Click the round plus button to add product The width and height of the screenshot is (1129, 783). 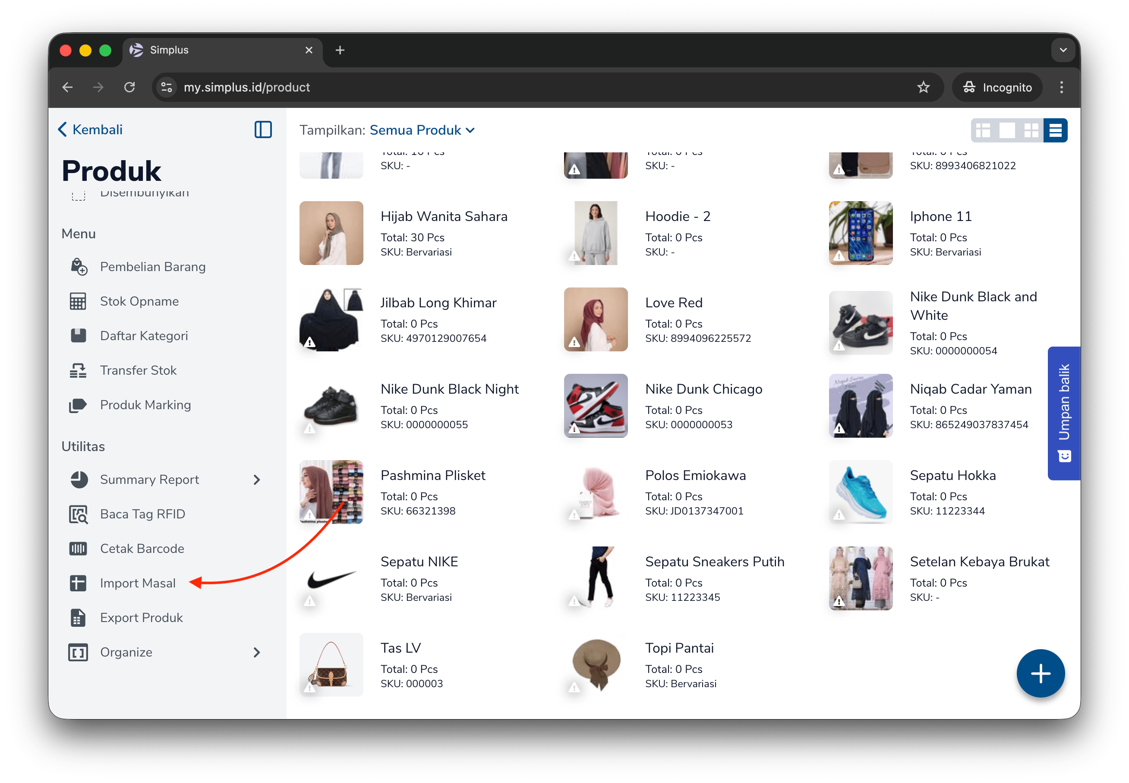1040,673
